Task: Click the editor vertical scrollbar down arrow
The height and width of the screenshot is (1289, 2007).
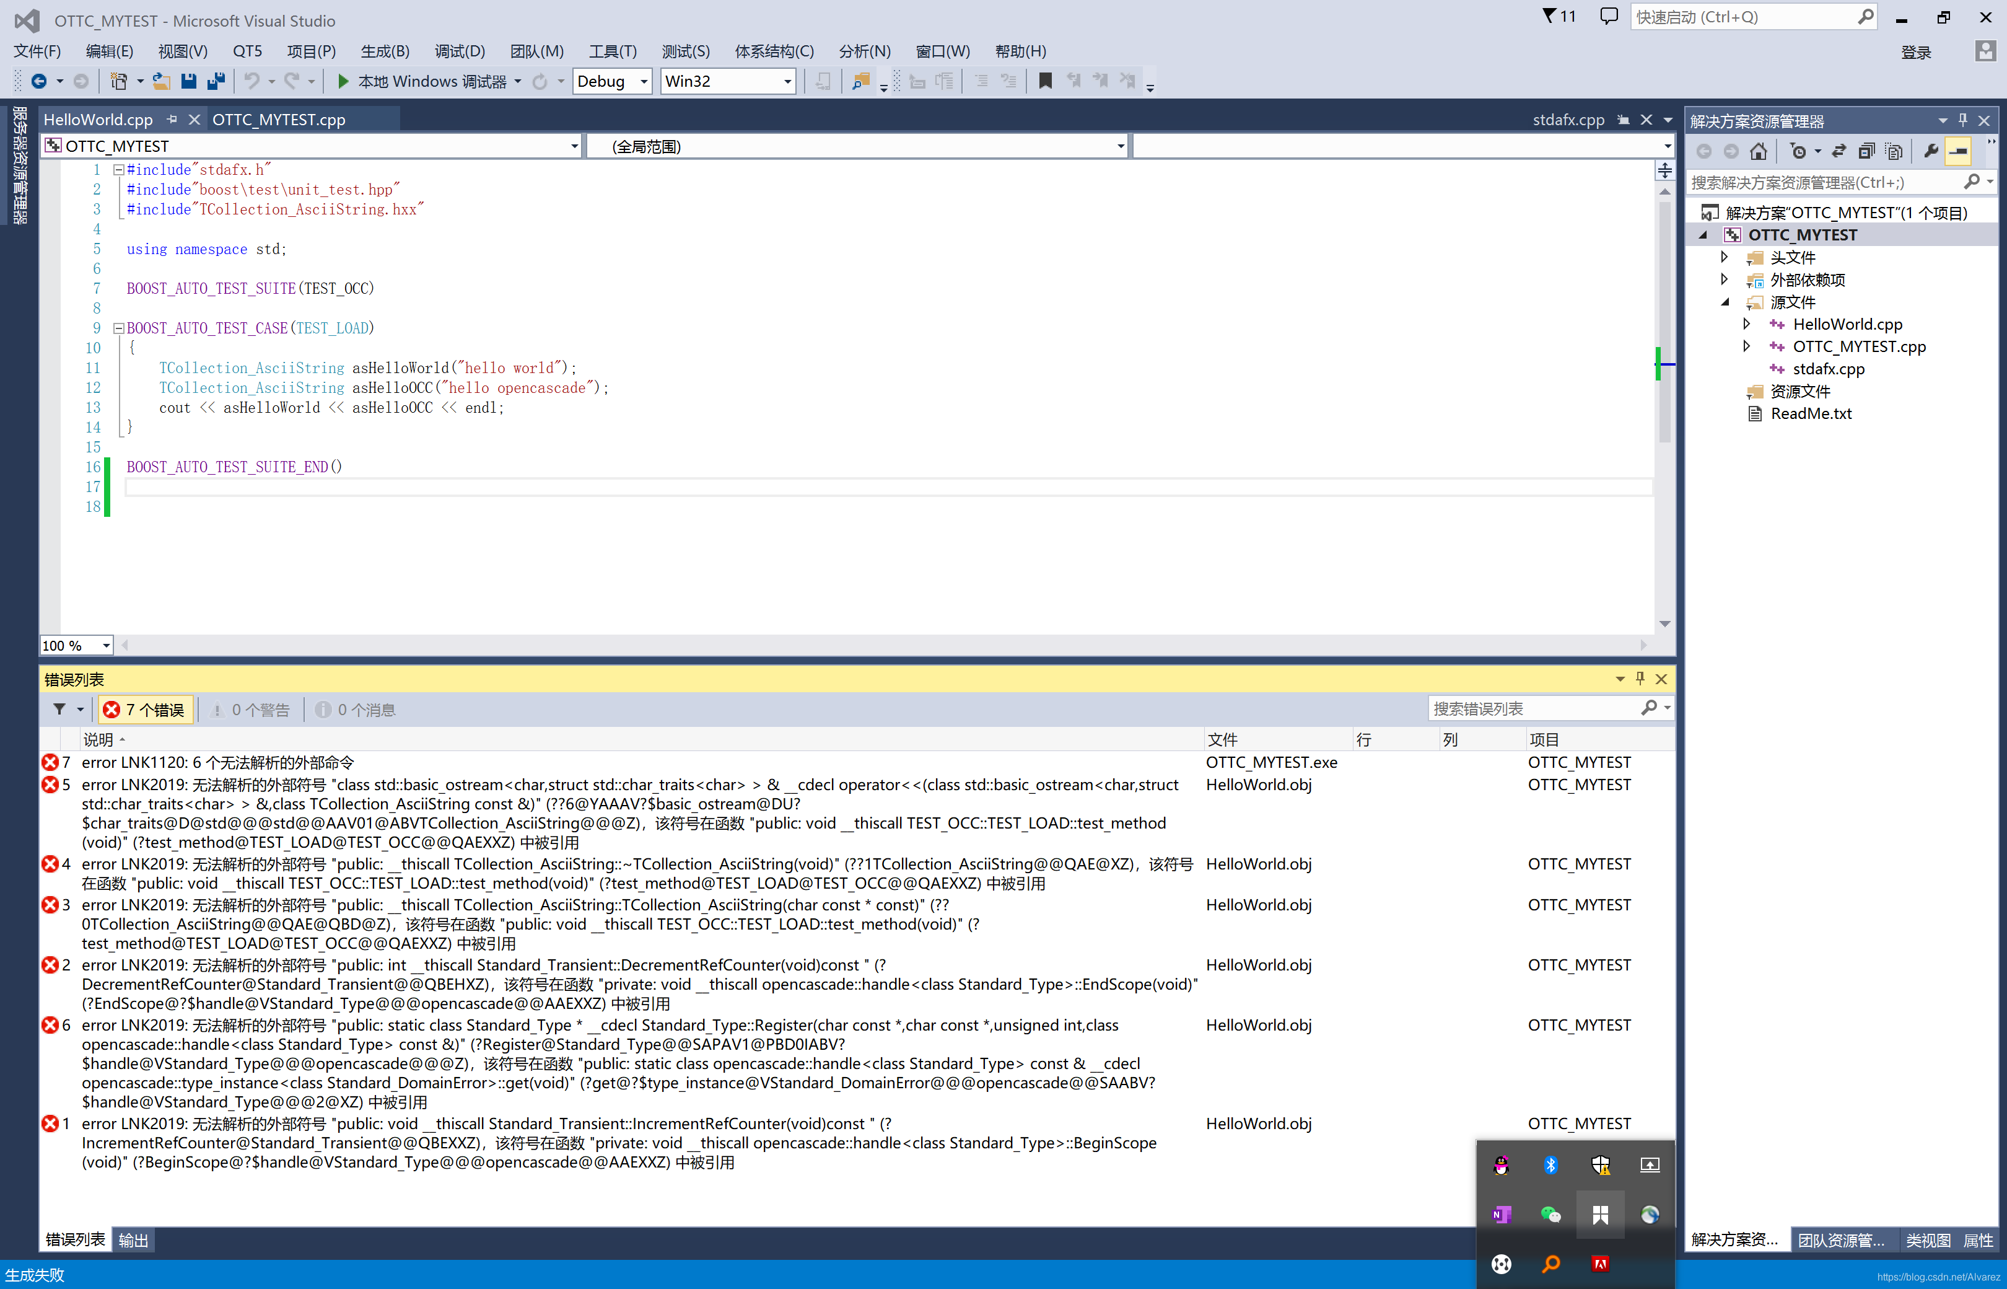Action: pos(1665,623)
